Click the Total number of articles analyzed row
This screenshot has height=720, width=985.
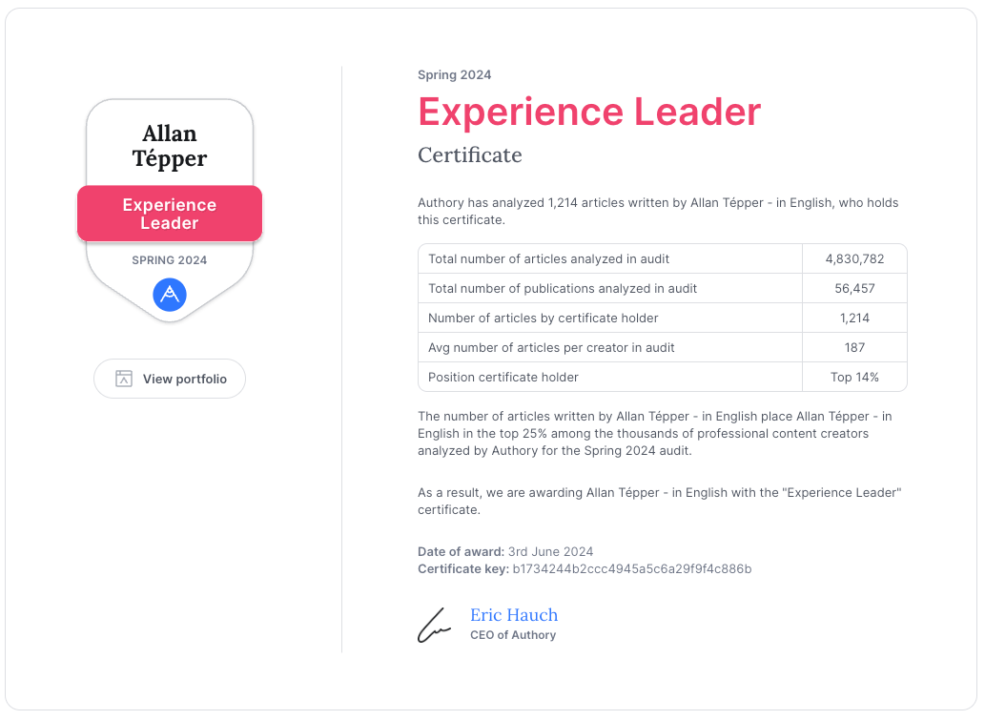click(663, 258)
